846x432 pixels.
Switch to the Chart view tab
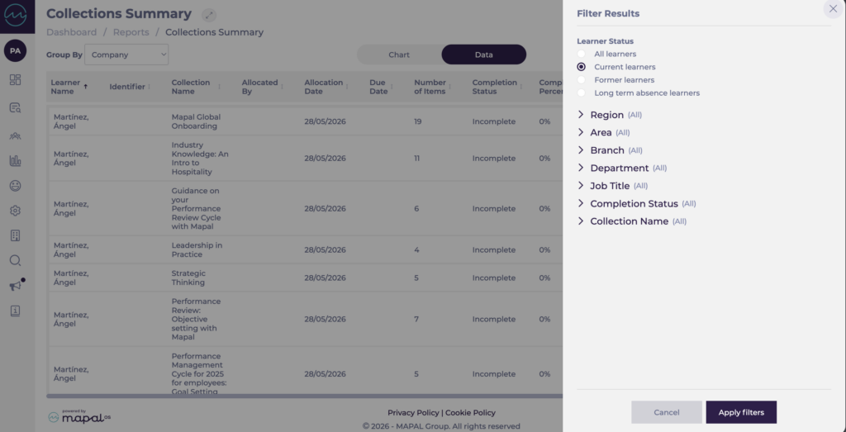point(399,55)
